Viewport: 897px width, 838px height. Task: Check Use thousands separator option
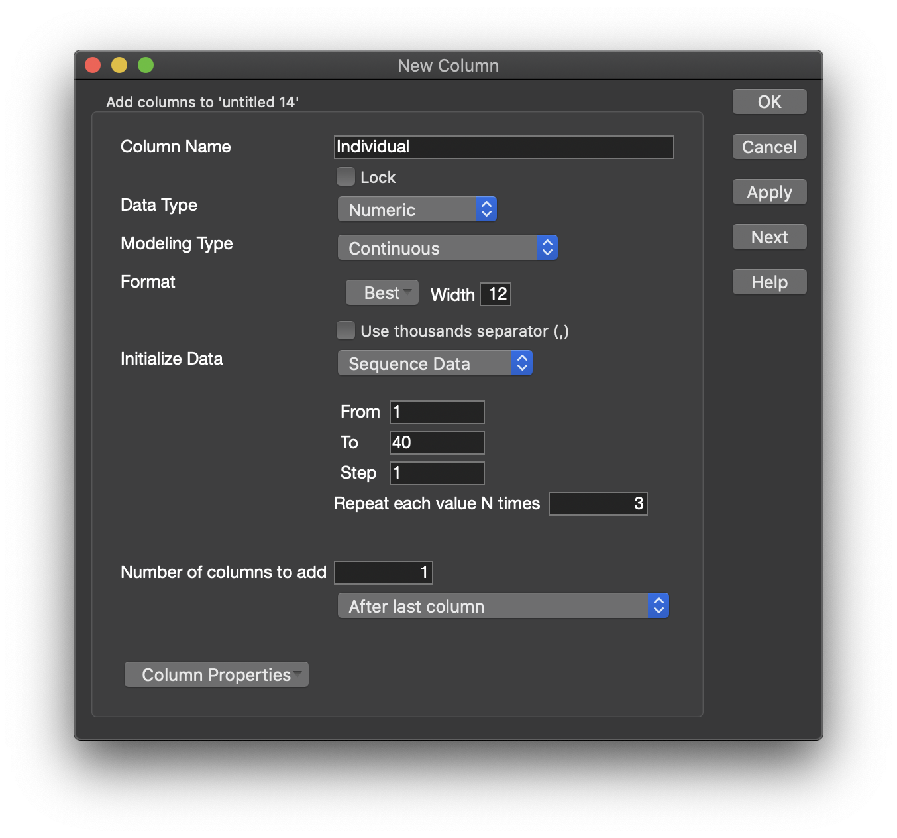(346, 330)
